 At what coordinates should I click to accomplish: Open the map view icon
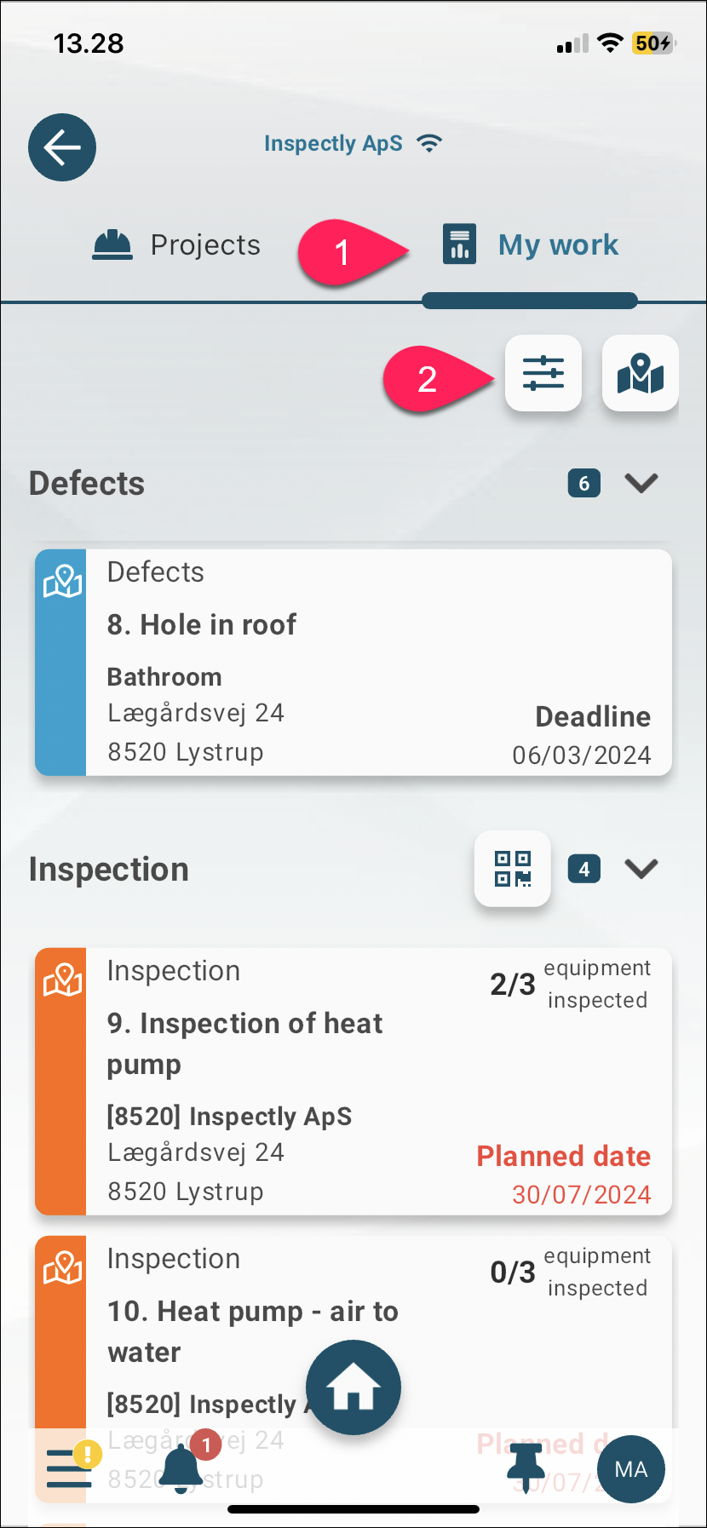(x=641, y=373)
